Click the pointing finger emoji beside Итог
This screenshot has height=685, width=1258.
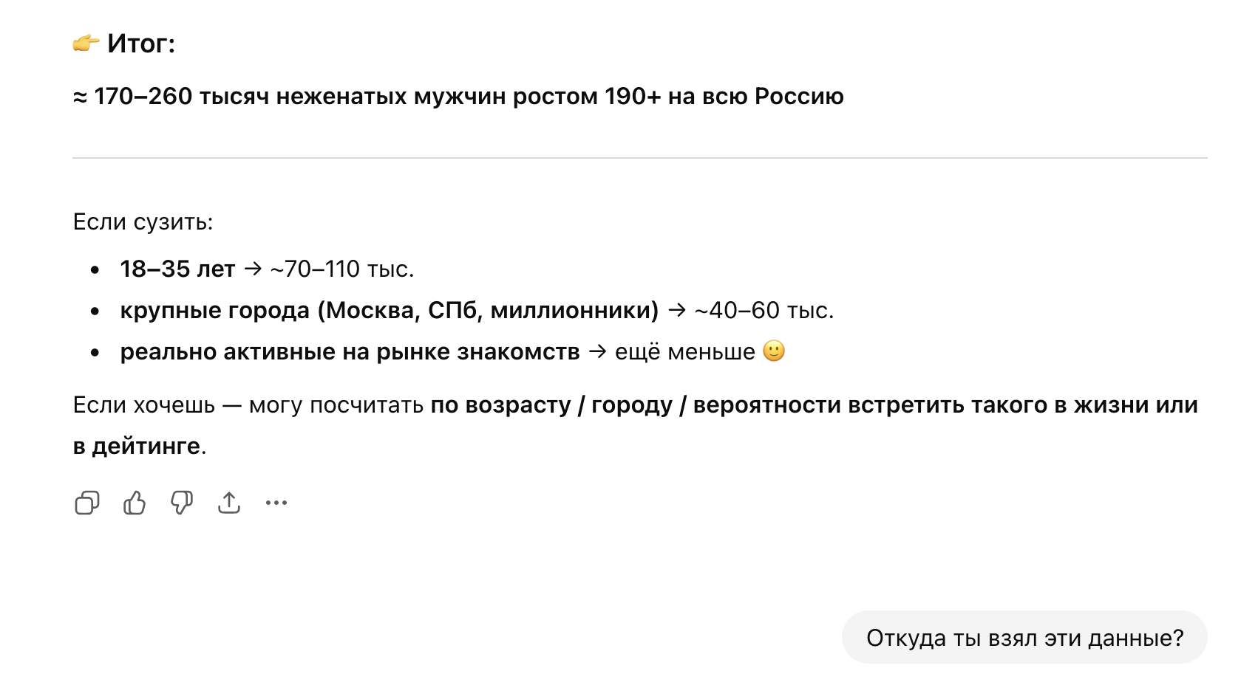click(x=86, y=44)
